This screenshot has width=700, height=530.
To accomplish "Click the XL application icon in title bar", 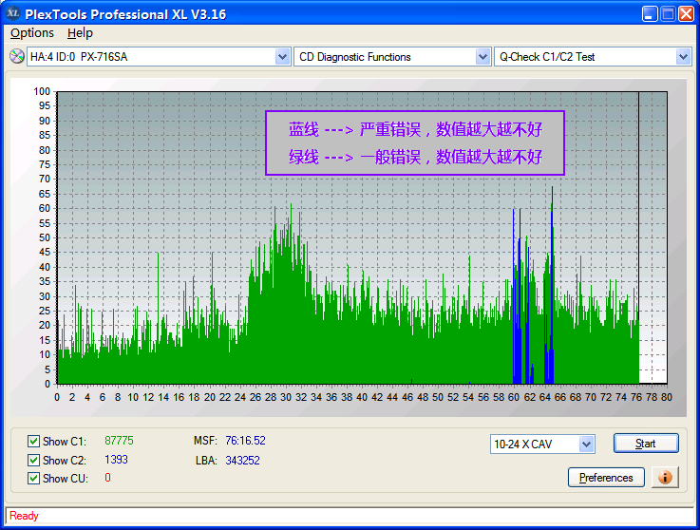I will [x=13, y=13].
